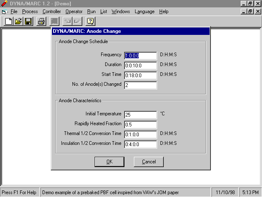Minimize the inner Demo document window
The image size is (262, 197).
point(244,11)
